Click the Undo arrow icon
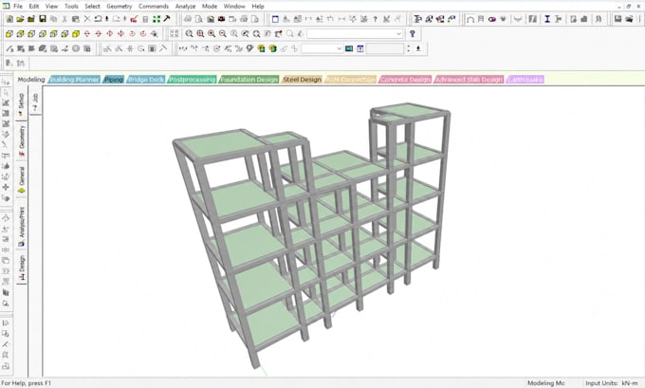This screenshot has width=645, height=388. click(98, 19)
